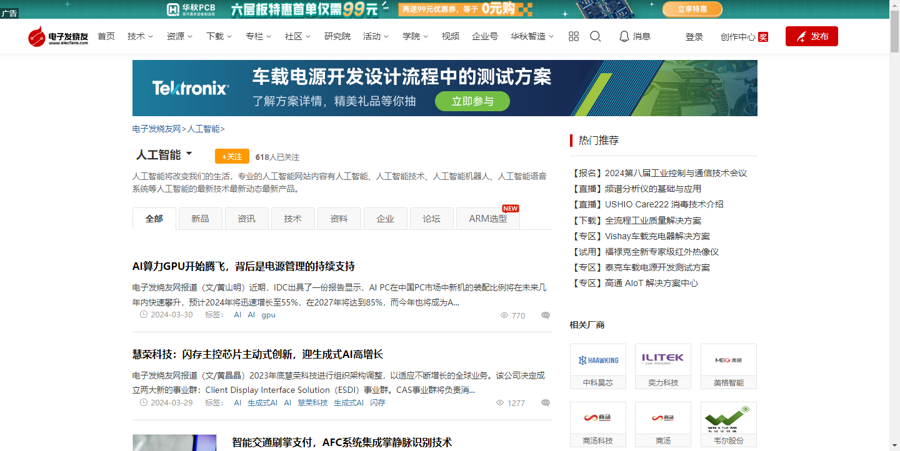Screen dimensions: 900x451
Task: Open 商汤科技 vendor logo
Action: tap(598, 418)
